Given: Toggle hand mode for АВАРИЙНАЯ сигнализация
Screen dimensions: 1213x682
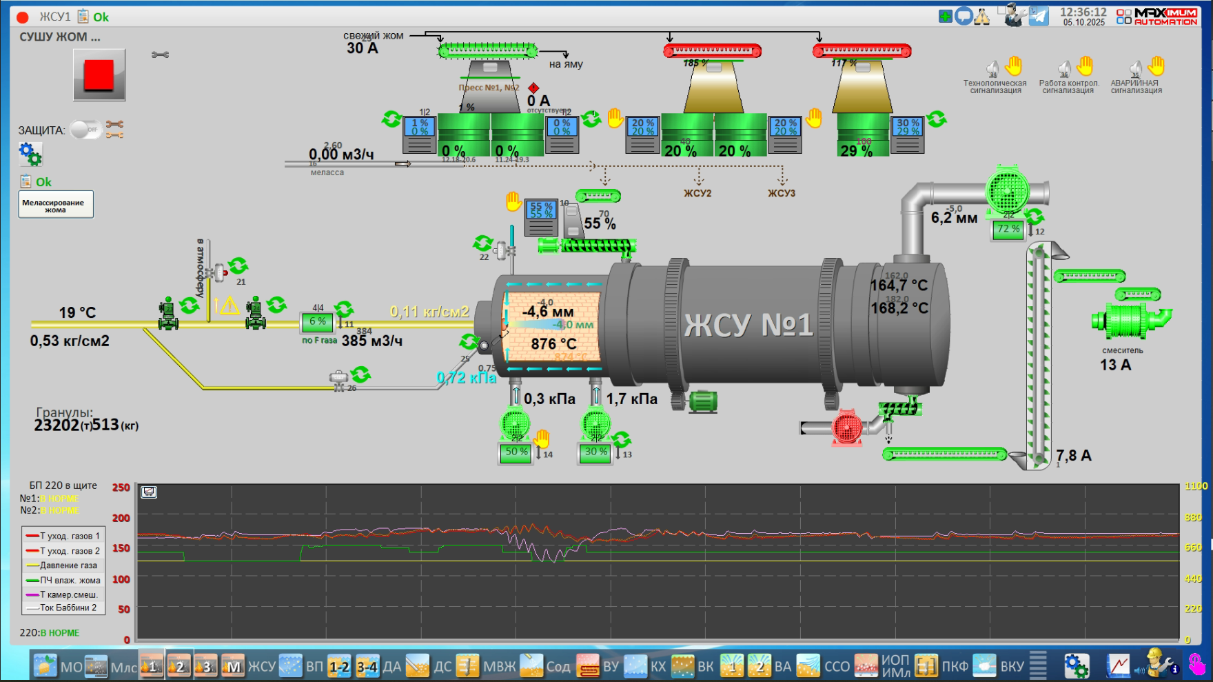Looking at the screenshot, I should [x=1156, y=66].
